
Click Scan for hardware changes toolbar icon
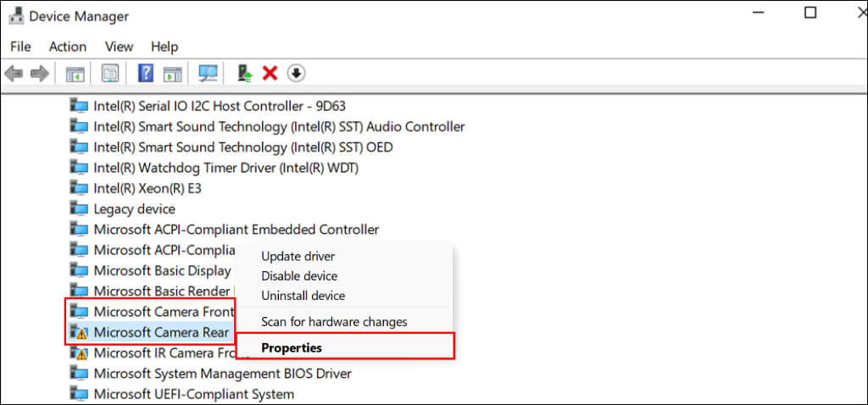[208, 74]
